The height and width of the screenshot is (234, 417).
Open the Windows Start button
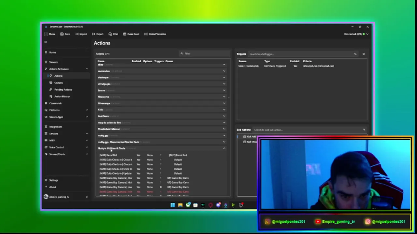click(173, 205)
